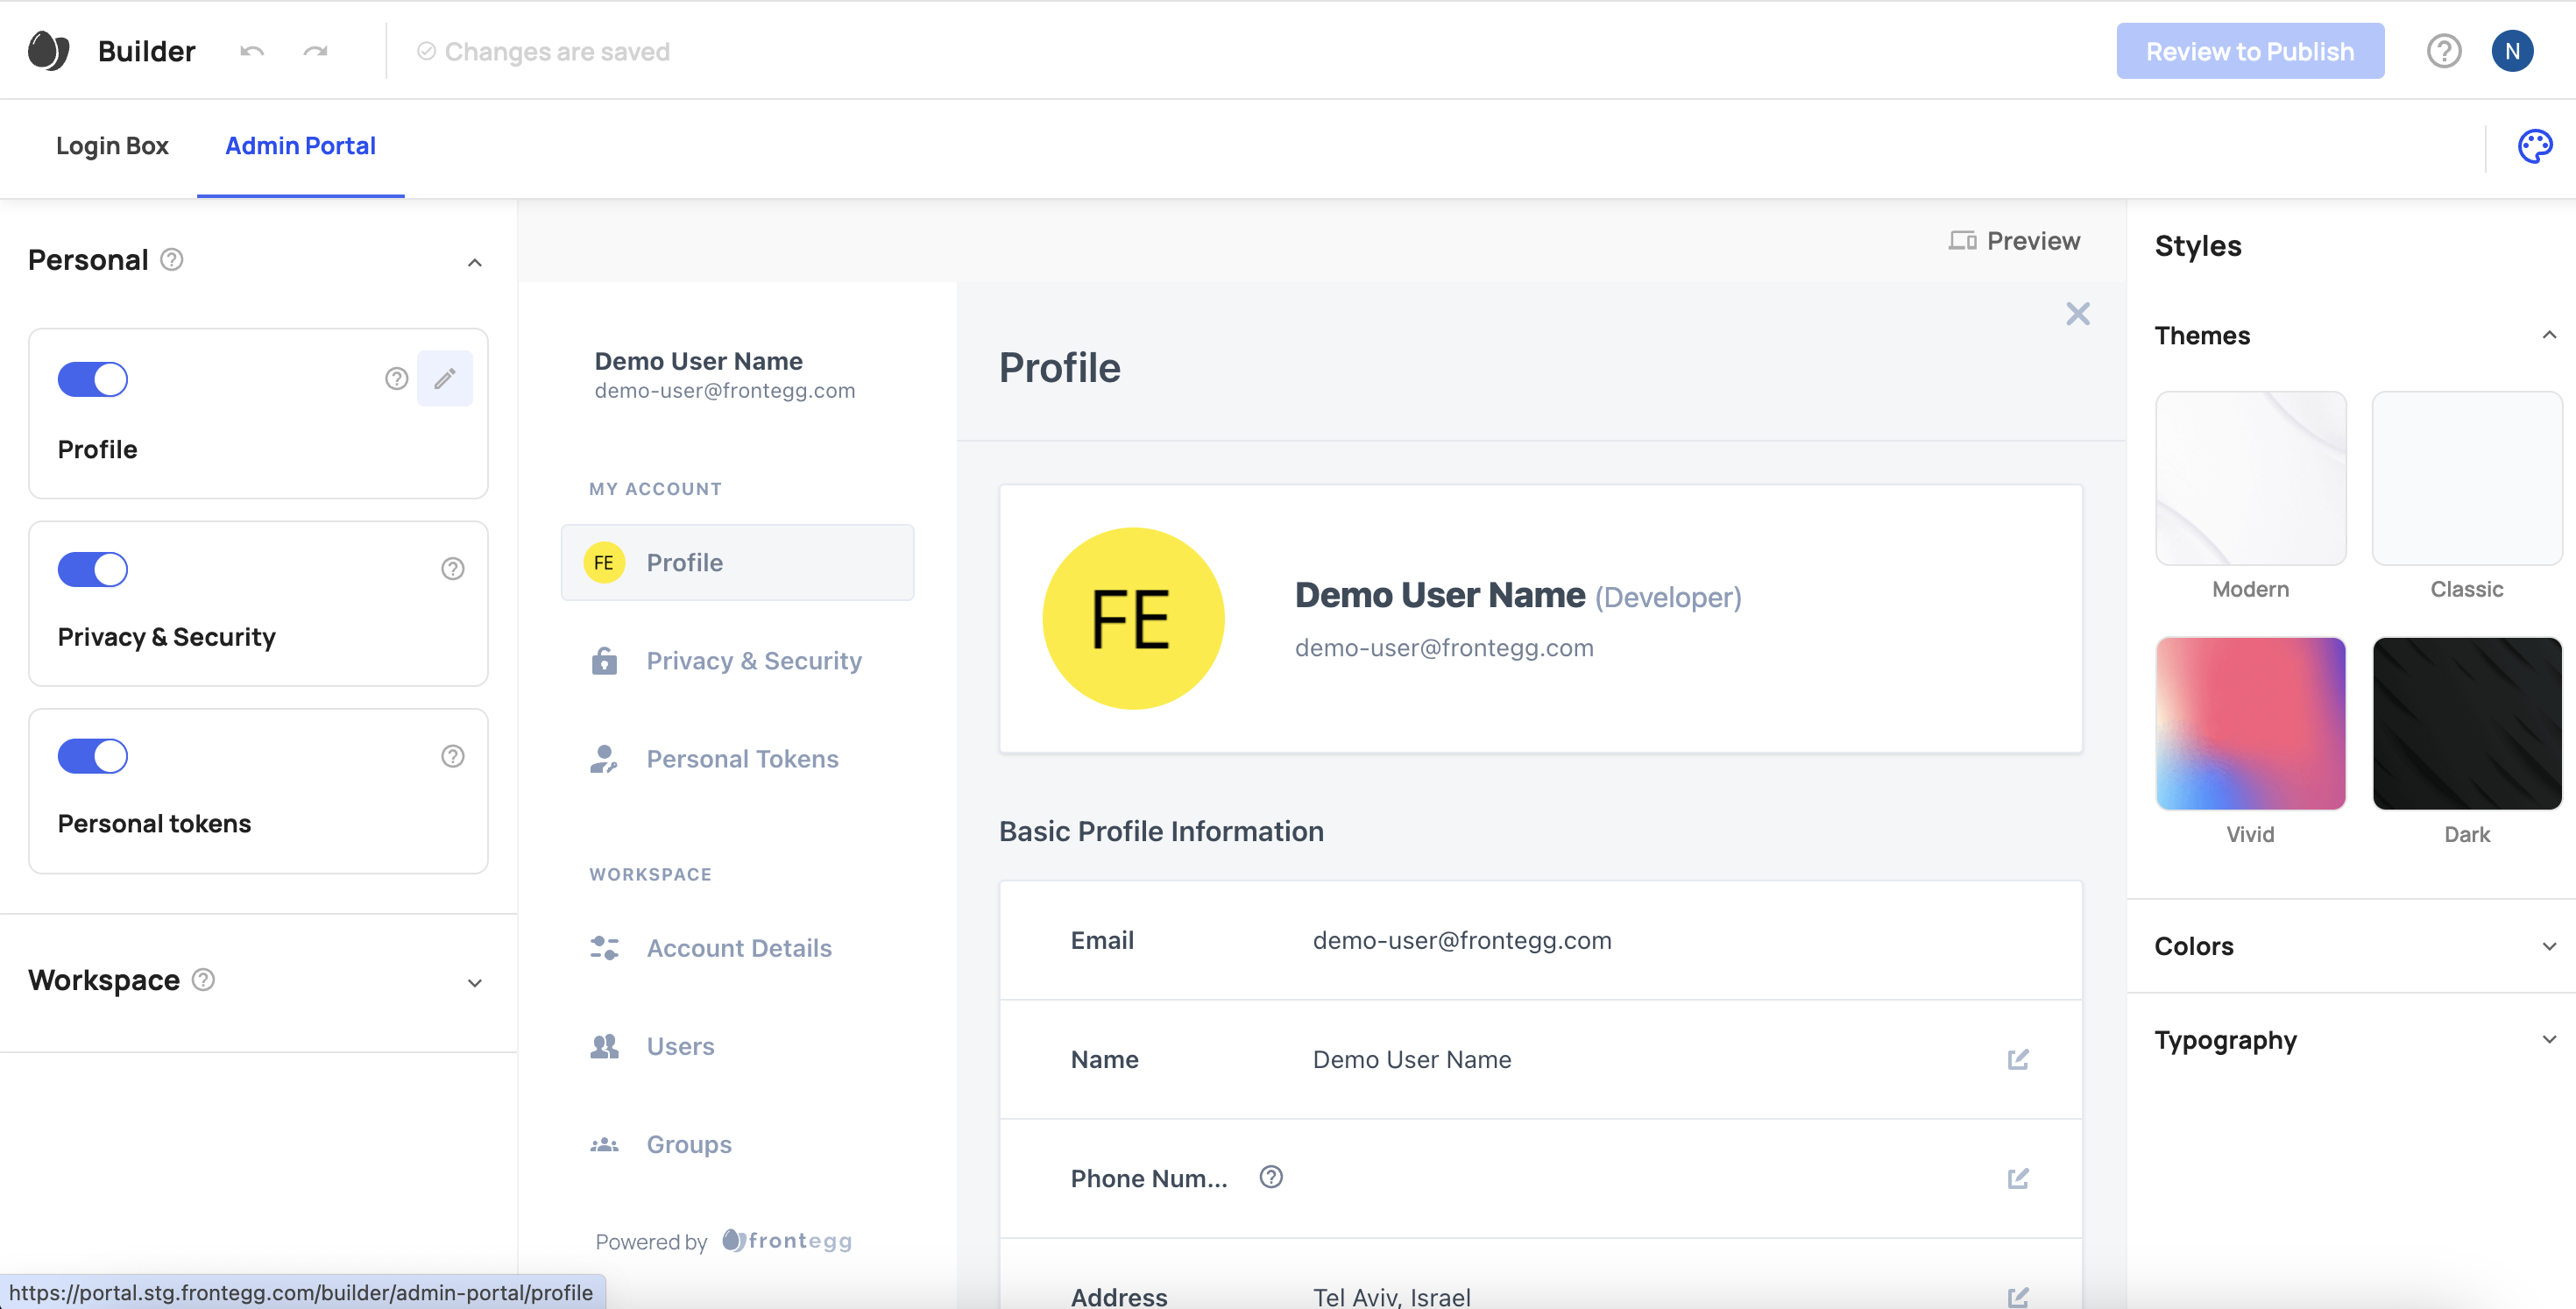Open the styles palette icon
The width and height of the screenshot is (2576, 1309).
pyautogui.click(x=2533, y=146)
